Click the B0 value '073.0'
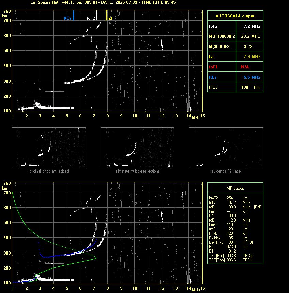 point(231,247)
